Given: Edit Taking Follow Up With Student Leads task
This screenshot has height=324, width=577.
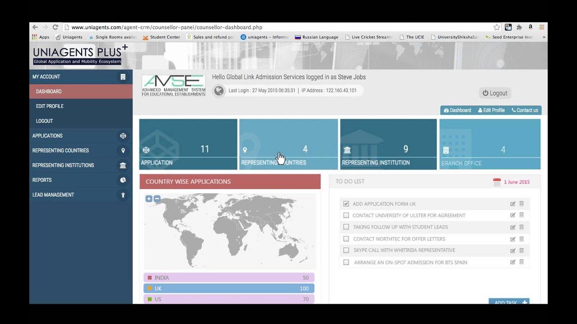Looking at the screenshot, I should 513,227.
